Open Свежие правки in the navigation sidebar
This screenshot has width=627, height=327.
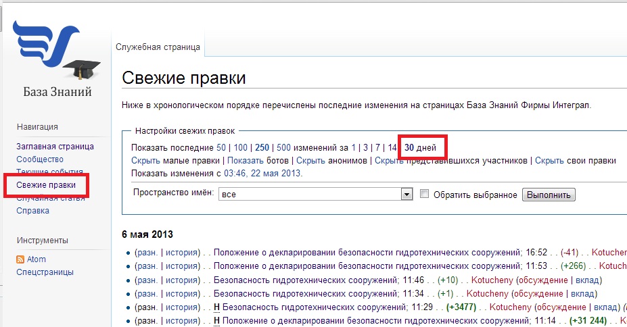coord(46,184)
